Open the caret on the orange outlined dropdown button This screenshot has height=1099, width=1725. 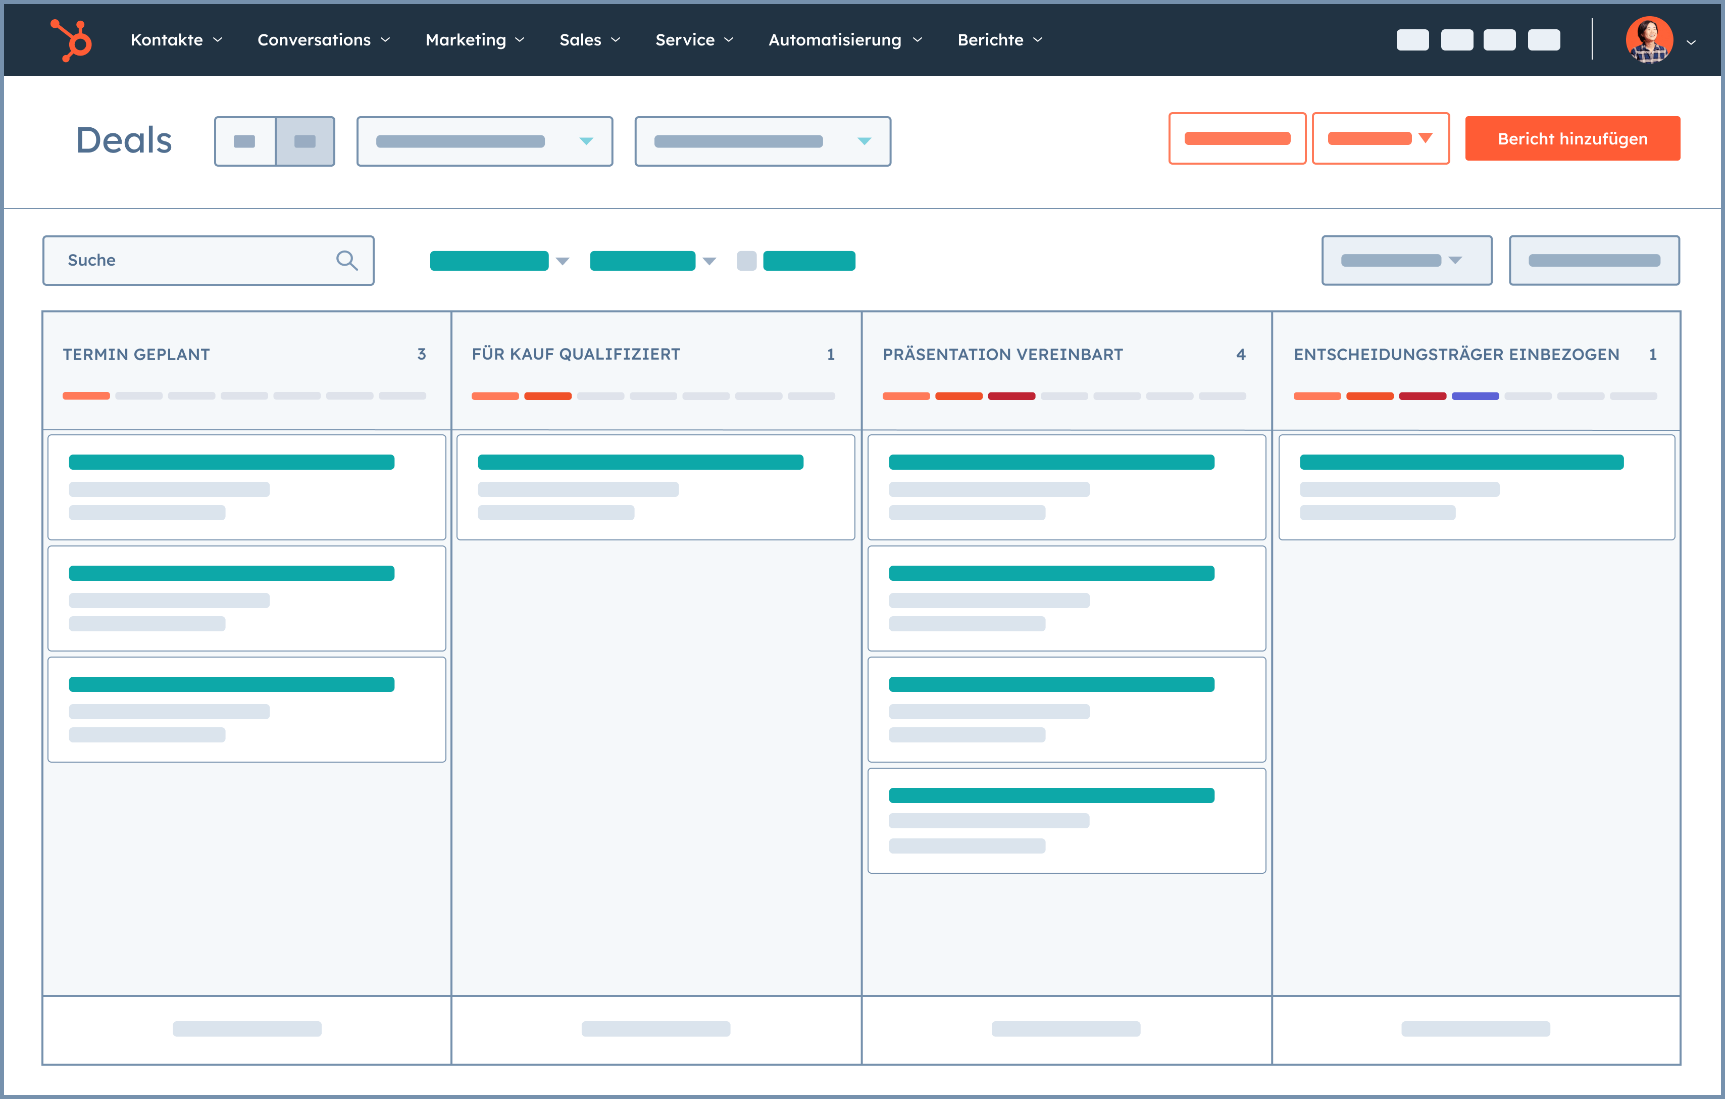pos(1426,137)
